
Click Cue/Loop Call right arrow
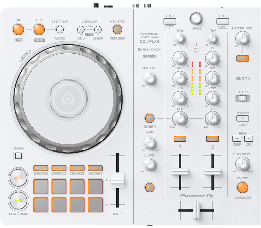click(x=98, y=30)
